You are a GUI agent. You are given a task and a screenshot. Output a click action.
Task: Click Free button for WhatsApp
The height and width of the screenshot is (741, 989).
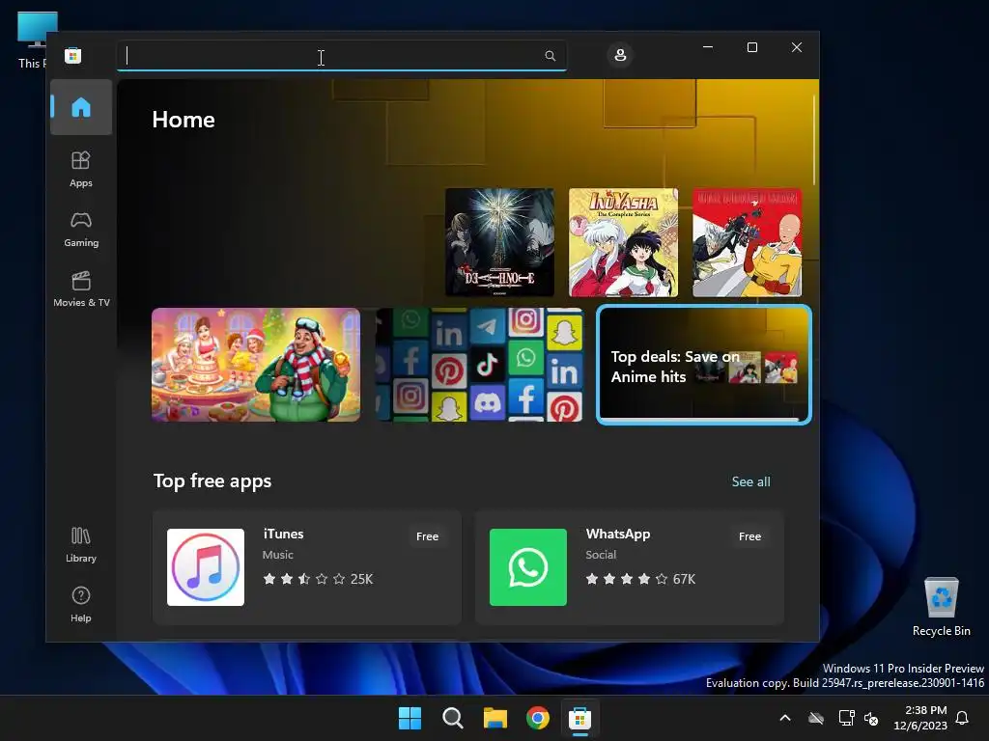pyautogui.click(x=749, y=536)
